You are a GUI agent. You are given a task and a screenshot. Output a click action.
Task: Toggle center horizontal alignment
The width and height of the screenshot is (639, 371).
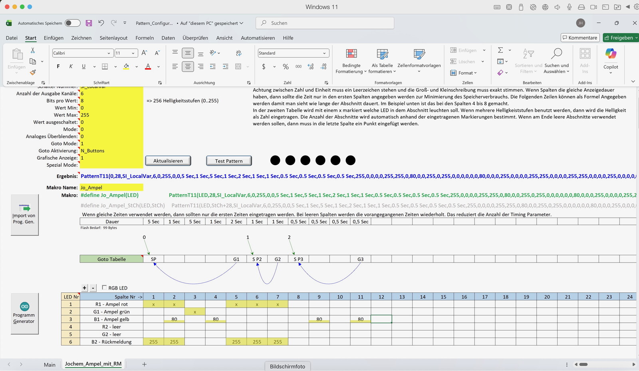coord(188,67)
